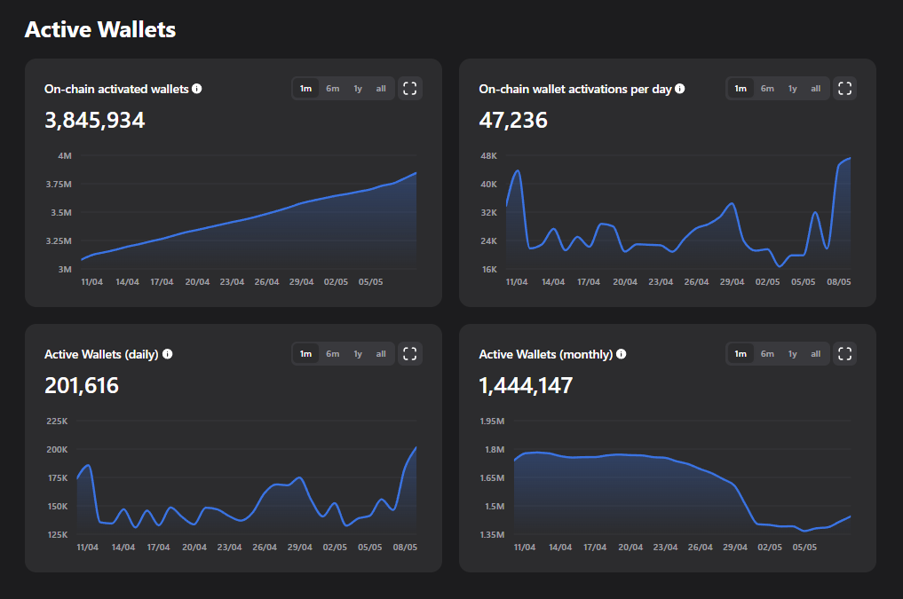This screenshot has height=599, width=903.
Task: Select 1y range for Active Wallets (daily)
Action: tap(358, 353)
